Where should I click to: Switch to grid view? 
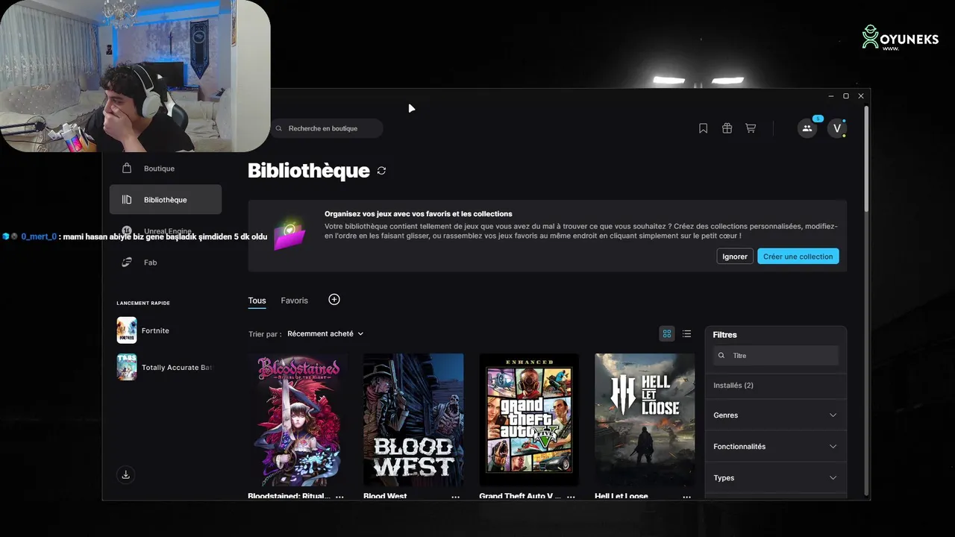click(x=667, y=334)
